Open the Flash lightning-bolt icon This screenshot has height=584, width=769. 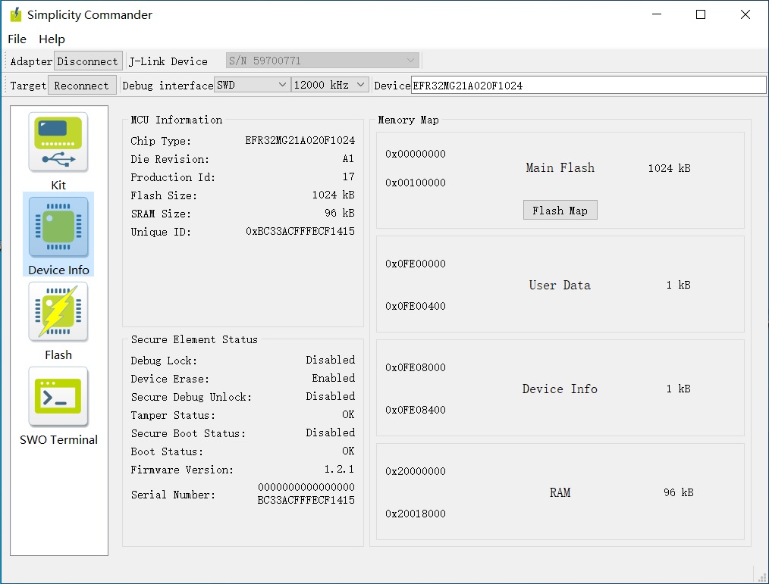point(58,312)
